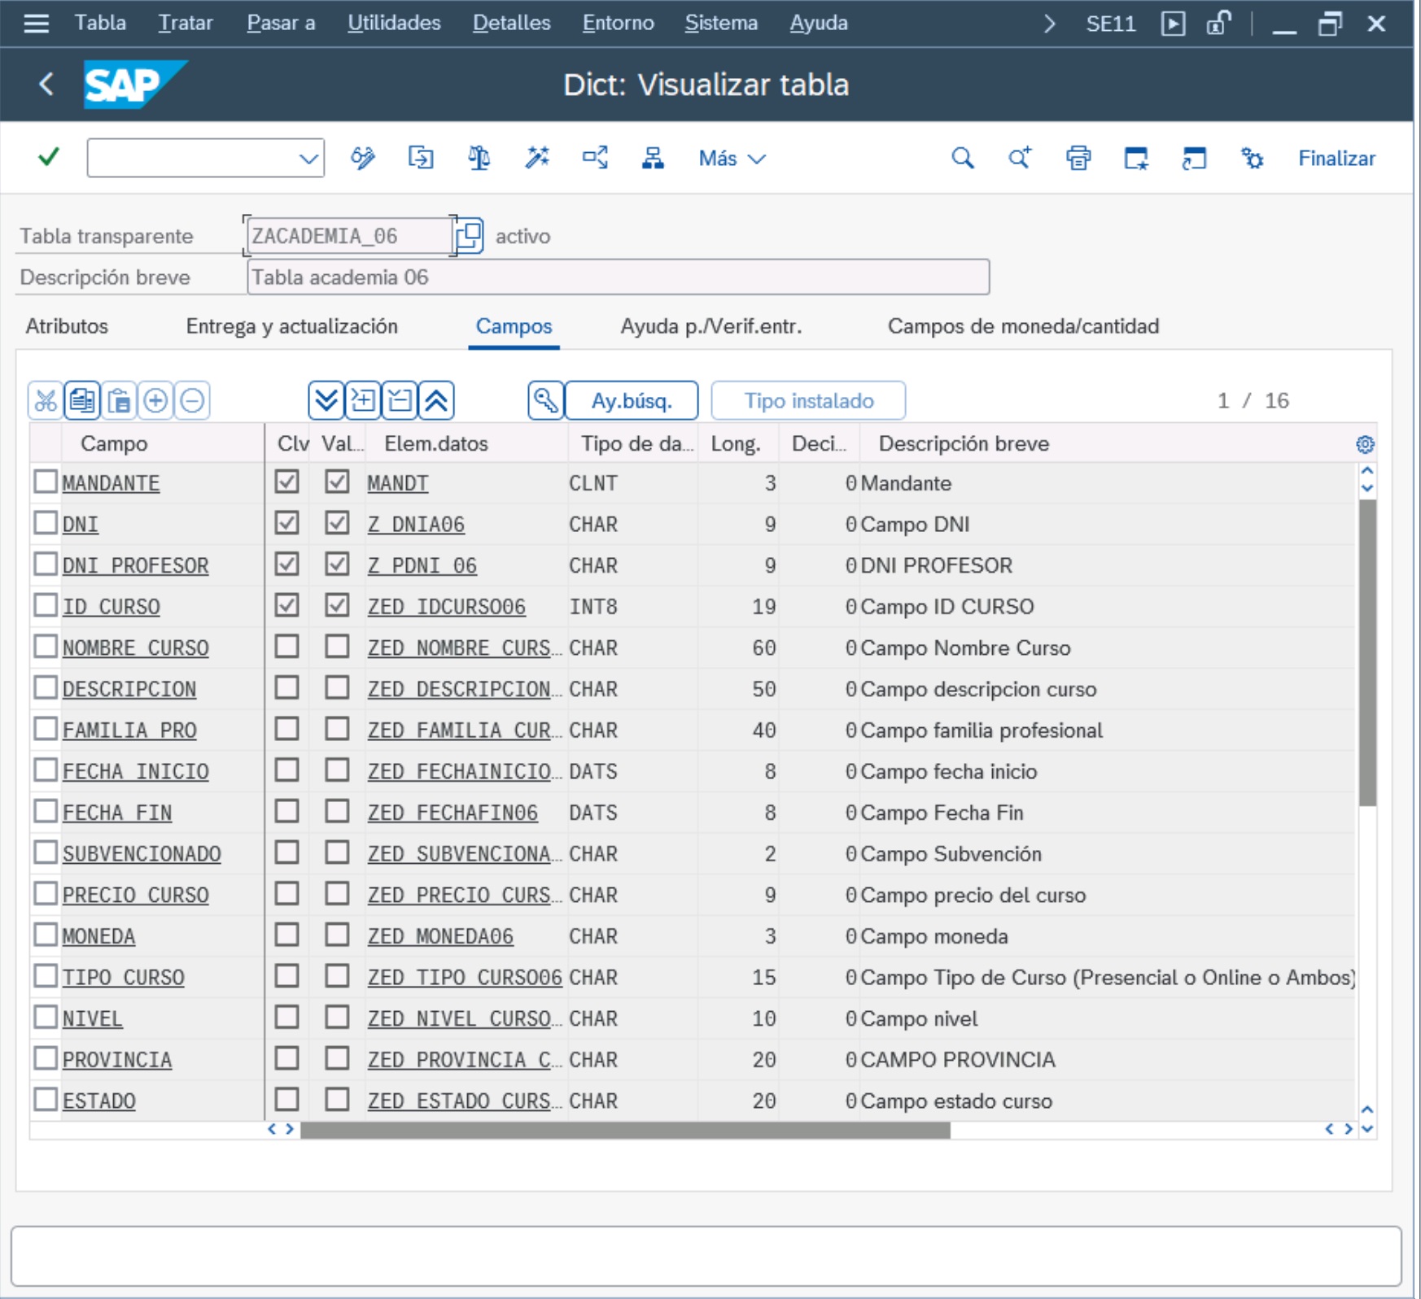
Task: Expand the Más toolbar menu
Action: coord(732,159)
